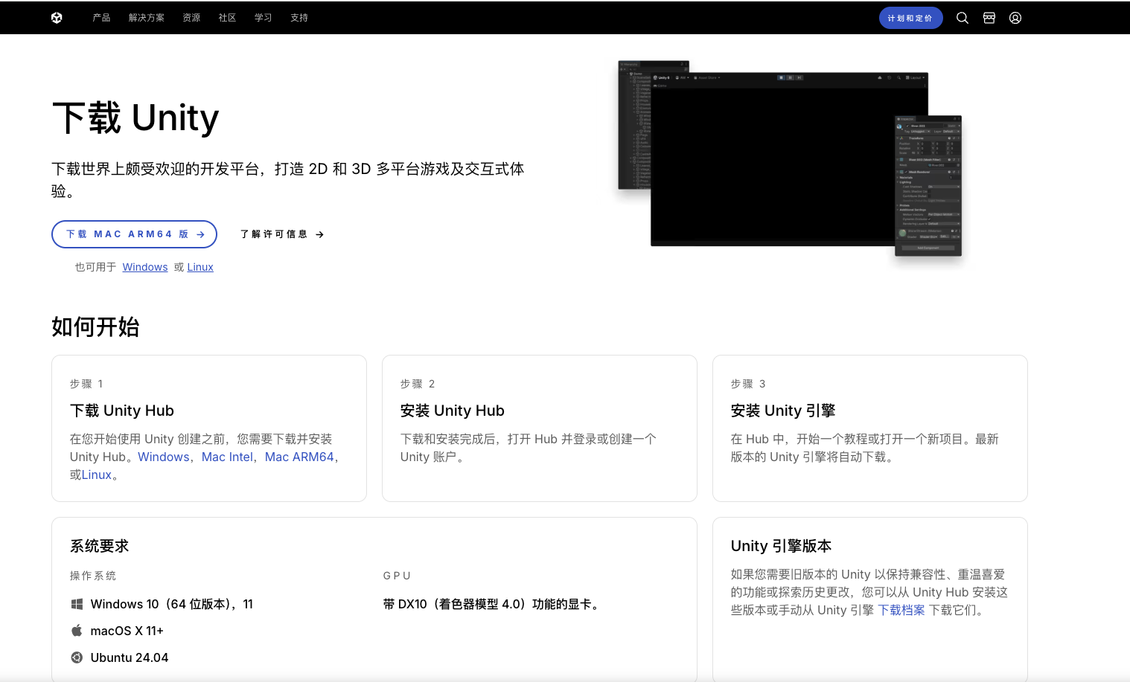Image resolution: width=1130 pixels, height=682 pixels.
Task: Click the 如何开始 heading
Action: point(95,326)
